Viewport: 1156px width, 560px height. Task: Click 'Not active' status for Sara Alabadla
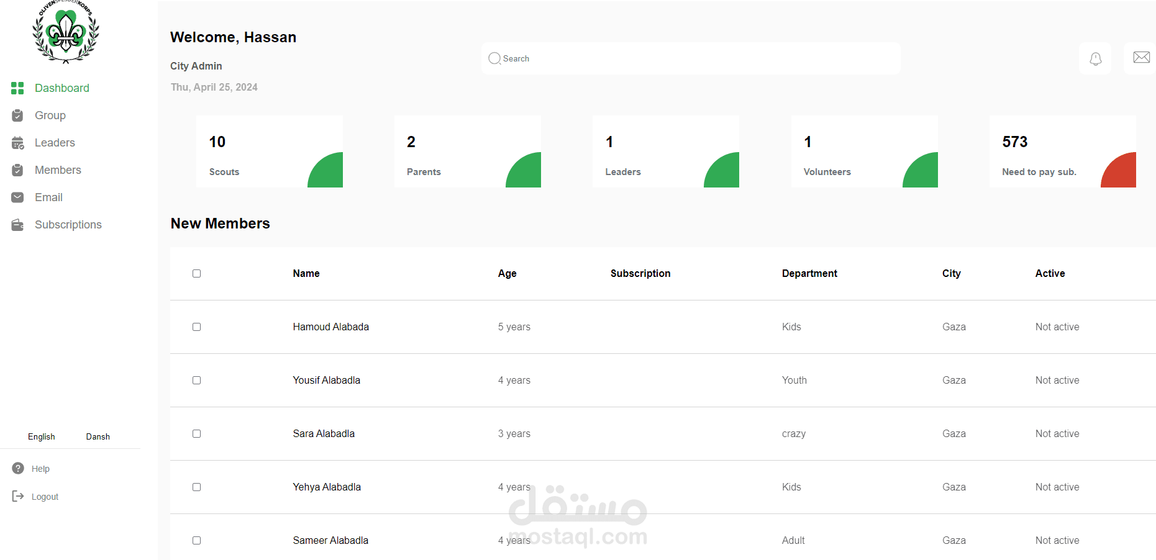click(1057, 434)
